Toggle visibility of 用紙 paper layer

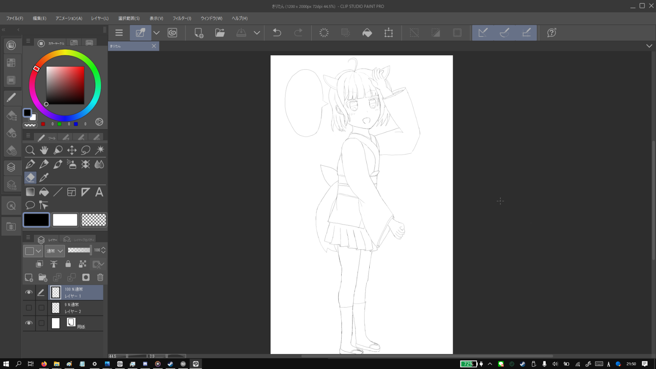(x=29, y=323)
